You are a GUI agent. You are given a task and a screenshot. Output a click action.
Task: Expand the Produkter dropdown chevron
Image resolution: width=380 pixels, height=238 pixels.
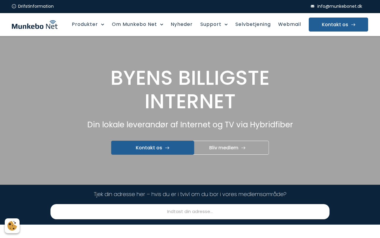pyautogui.click(x=103, y=24)
